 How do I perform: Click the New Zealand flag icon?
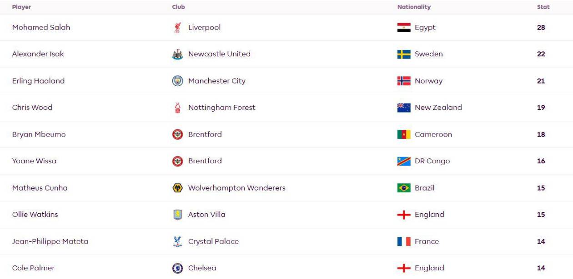click(404, 108)
